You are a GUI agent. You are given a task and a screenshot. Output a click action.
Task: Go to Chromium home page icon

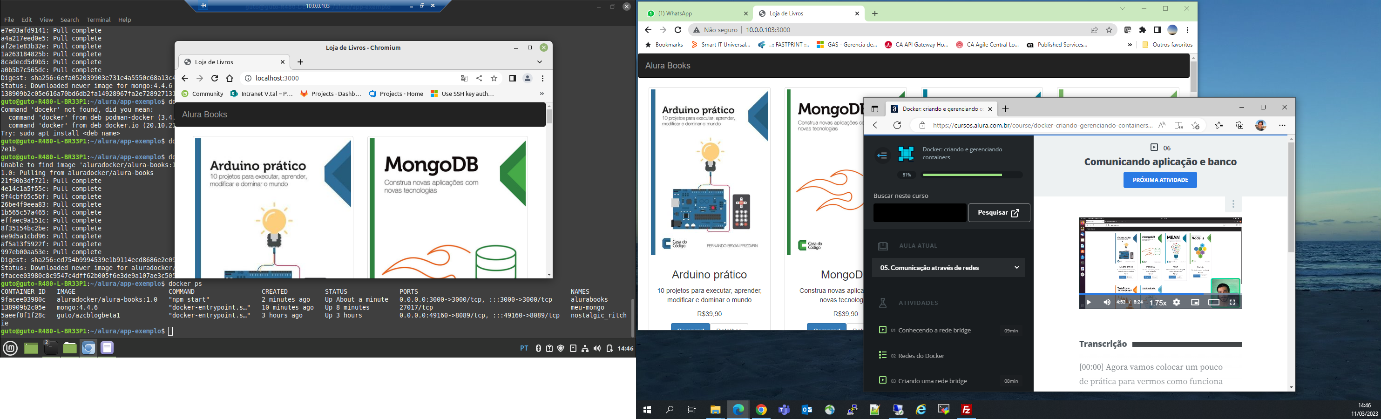230,78
